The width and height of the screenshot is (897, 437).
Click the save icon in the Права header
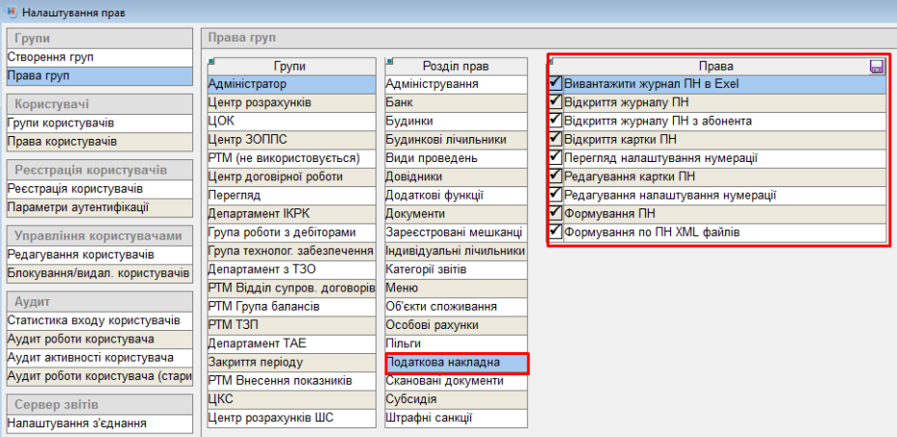point(877,67)
